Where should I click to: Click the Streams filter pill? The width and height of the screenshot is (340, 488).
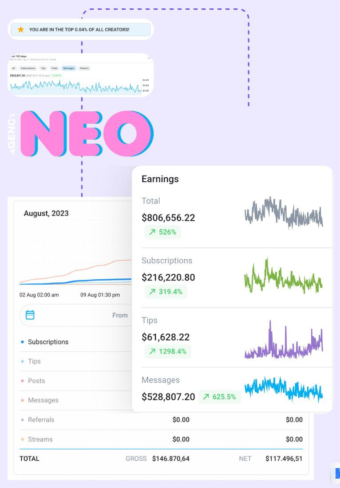click(x=84, y=68)
